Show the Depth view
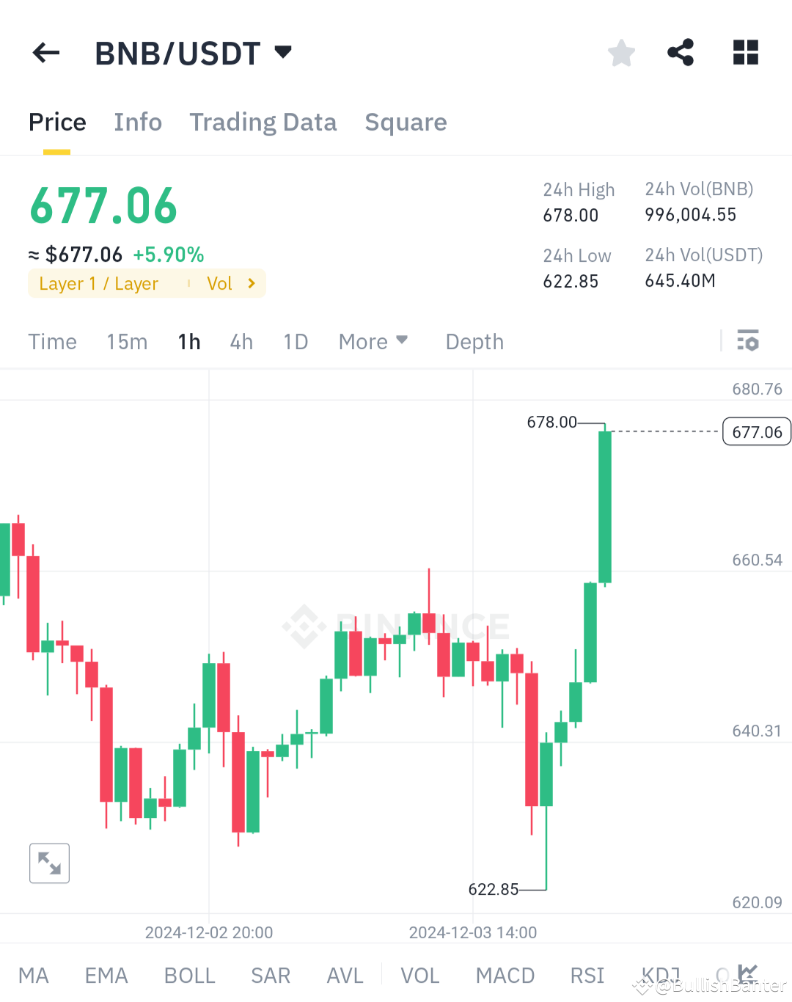 (x=474, y=341)
